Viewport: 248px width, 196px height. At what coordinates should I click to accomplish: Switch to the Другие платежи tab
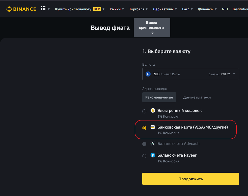pos(197,97)
